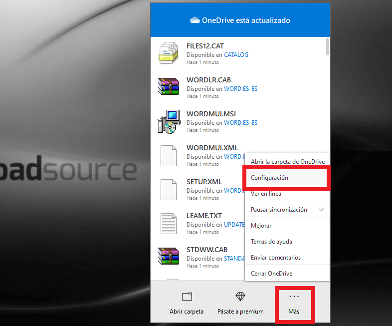Screen dimensions: 392x326
Task: Click the STDWW.CAB file name
Action: [x=207, y=250]
